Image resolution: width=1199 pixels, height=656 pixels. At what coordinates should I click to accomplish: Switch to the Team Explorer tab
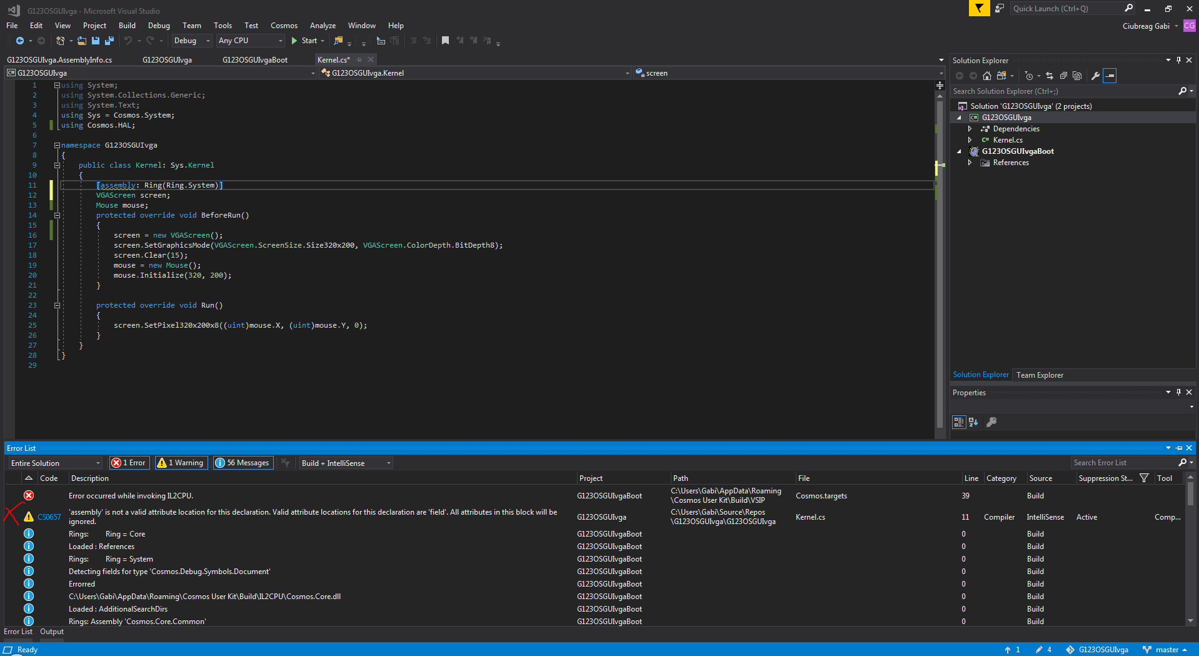coord(1040,375)
